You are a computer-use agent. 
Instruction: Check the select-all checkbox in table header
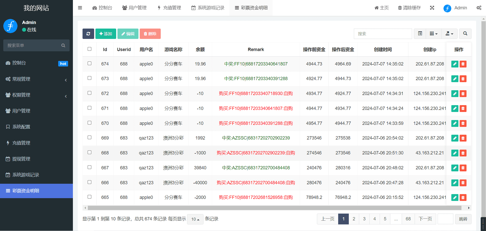tap(89, 49)
